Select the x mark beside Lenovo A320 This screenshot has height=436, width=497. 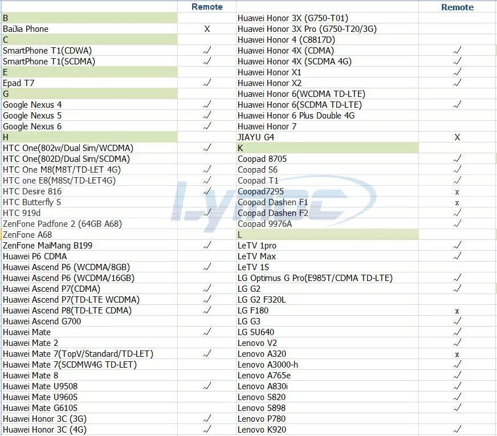[x=457, y=354]
